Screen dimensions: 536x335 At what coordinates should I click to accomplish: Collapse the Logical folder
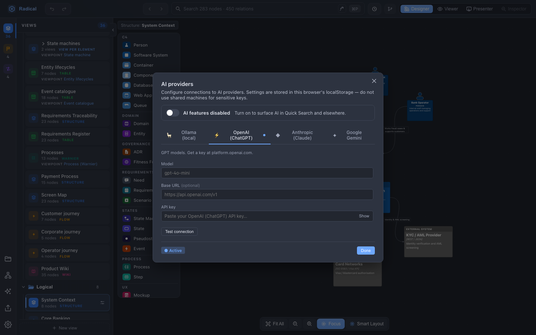point(23,287)
